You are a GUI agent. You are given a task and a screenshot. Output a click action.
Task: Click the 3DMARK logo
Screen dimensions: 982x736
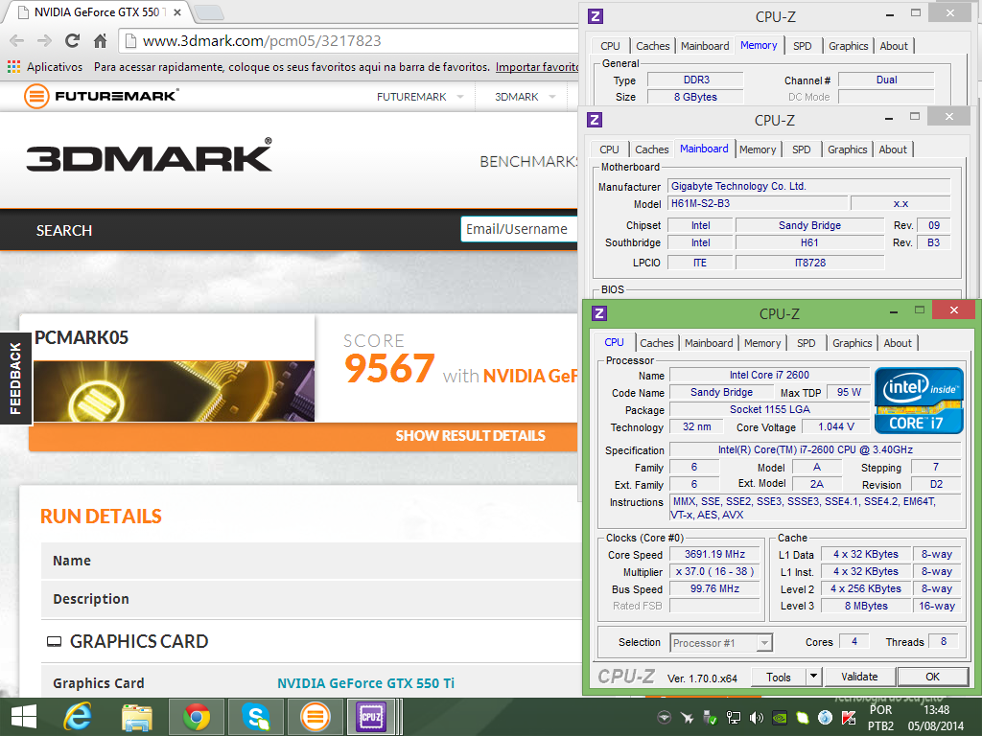(149, 154)
